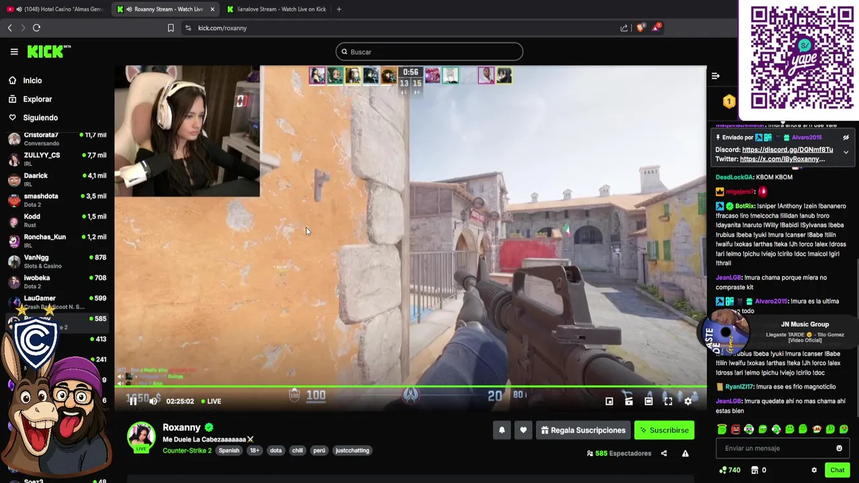The height and width of the screenshot is (483, 859).
Task: Click the search bar Buscar
Action: [429, 52]
